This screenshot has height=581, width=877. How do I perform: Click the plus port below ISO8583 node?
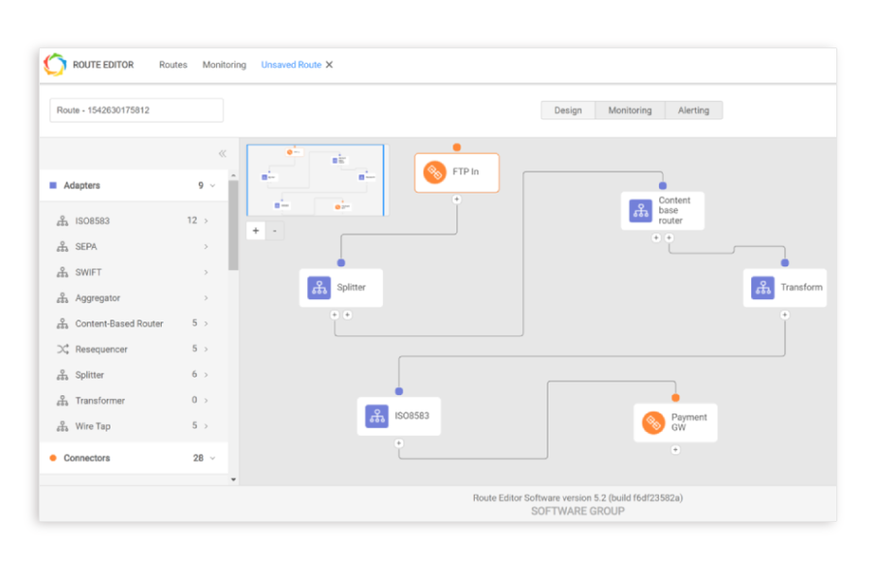coord(399,443)
